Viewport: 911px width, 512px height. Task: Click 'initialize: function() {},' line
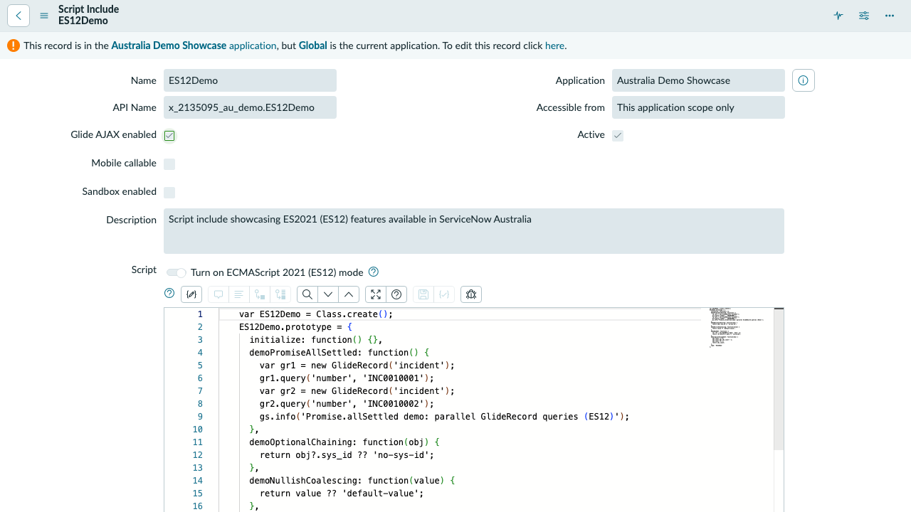point(316,340)
